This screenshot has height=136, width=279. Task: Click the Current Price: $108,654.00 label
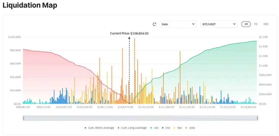click(x=129, y=33)
